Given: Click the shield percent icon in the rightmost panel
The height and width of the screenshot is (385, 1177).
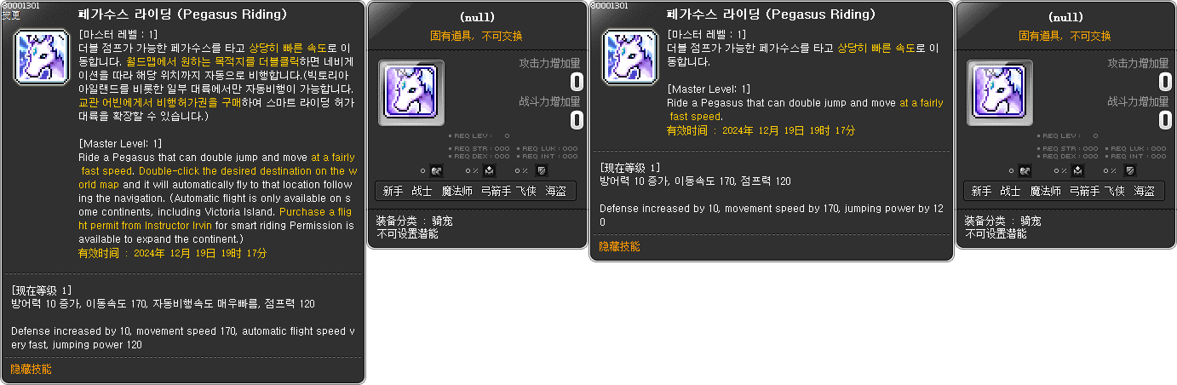Looking at the screenshot, I should pyautogui.click(x=1129, y=171).
